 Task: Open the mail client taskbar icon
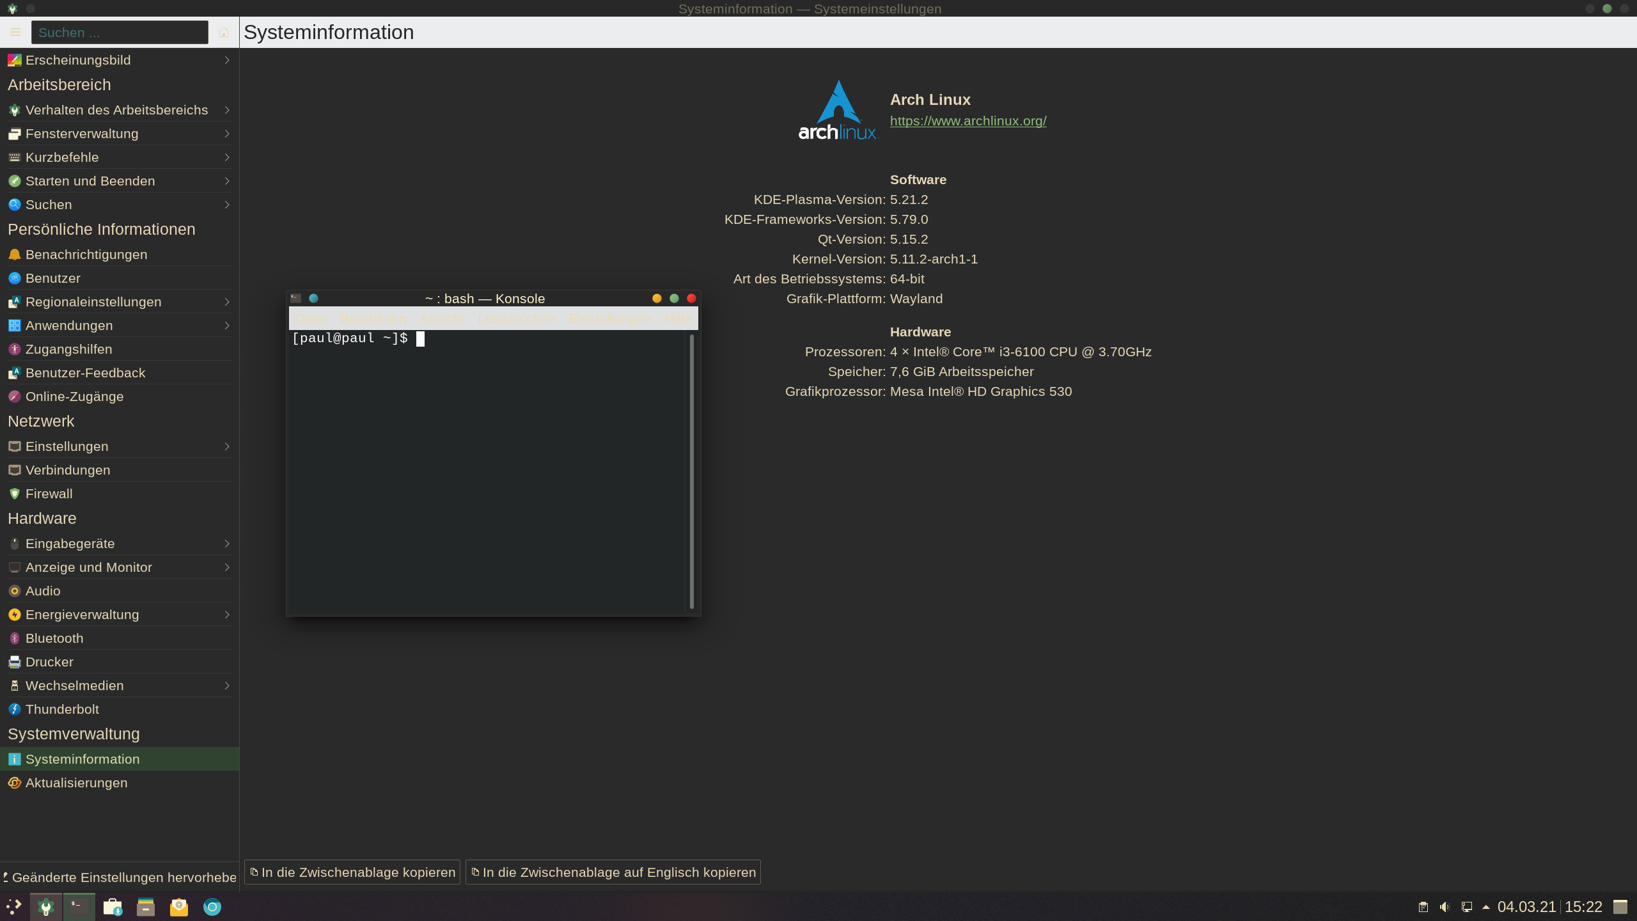(x=179, y=907)
